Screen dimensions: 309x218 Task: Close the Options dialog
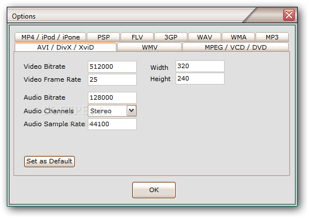pyautogui.click(x=289, y=15)
